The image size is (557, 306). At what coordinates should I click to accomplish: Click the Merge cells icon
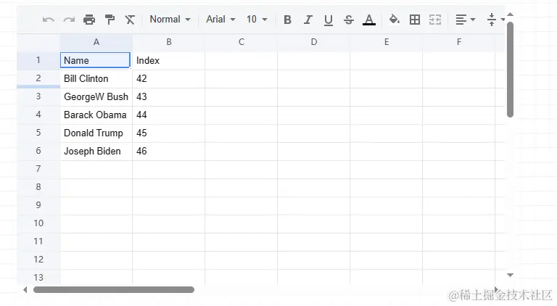click(435, 20)
